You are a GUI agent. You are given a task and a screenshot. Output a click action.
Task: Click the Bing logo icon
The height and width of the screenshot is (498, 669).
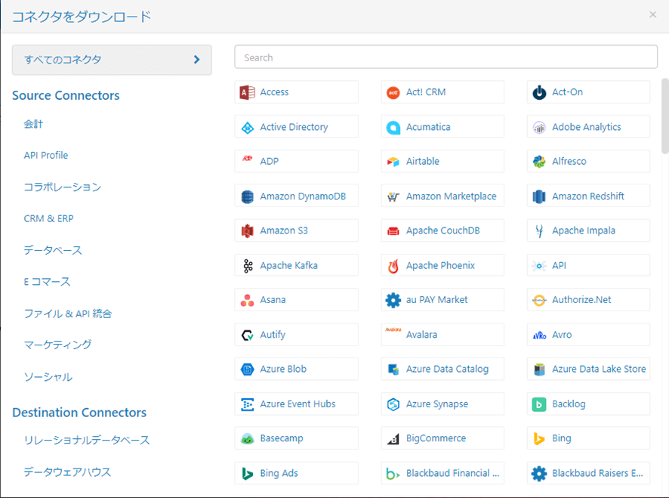point(539,439)
